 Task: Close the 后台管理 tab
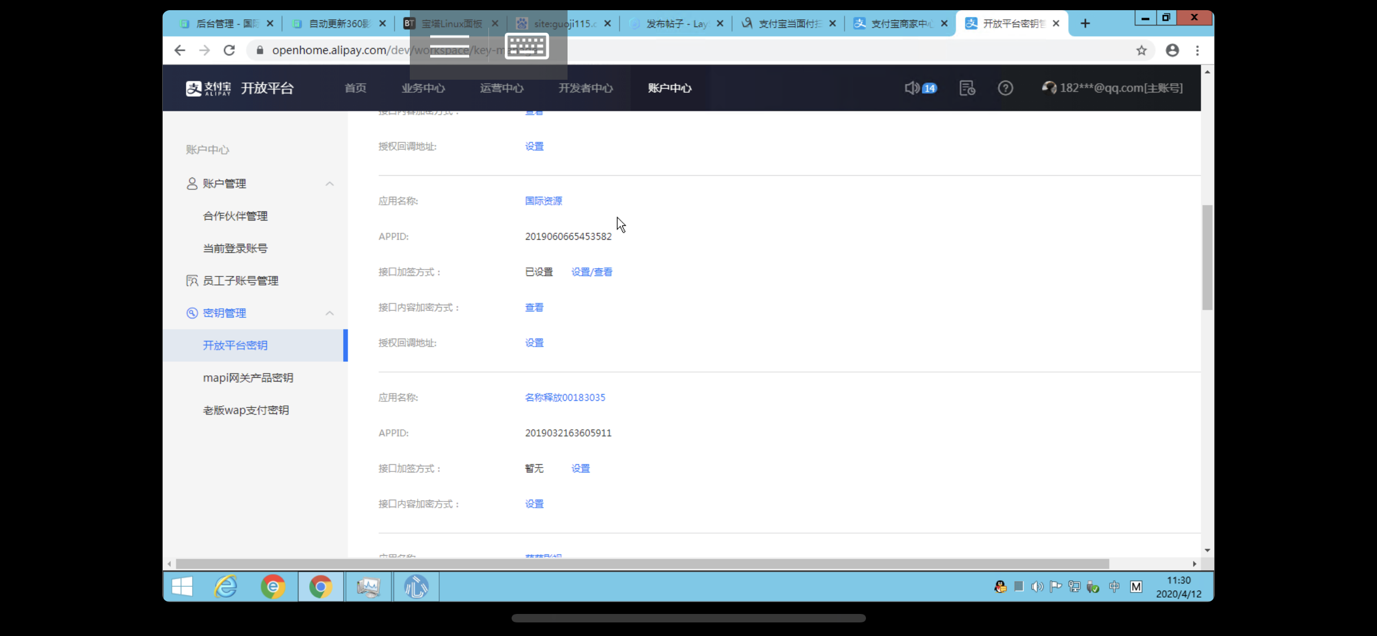(x=270, y=23)
